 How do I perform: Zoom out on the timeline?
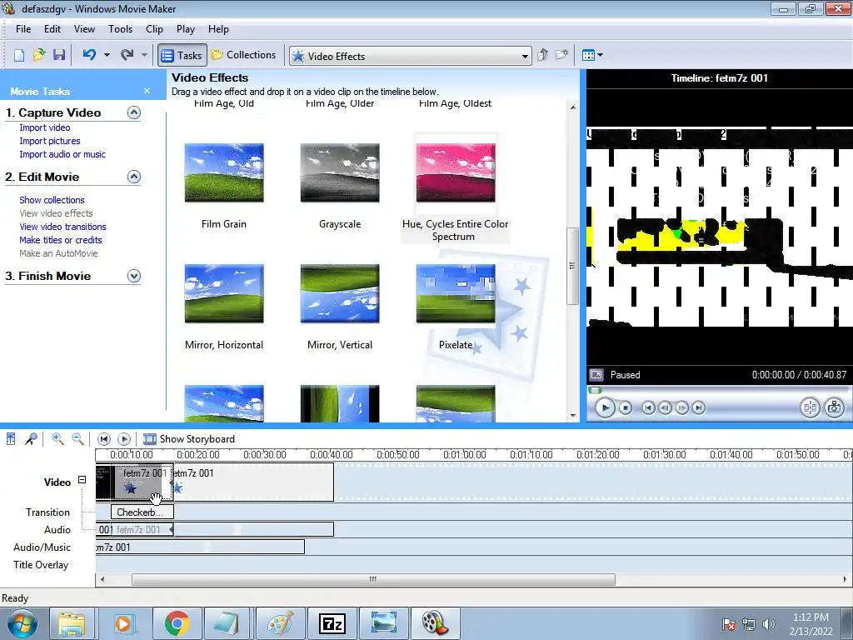pos(77,438)
